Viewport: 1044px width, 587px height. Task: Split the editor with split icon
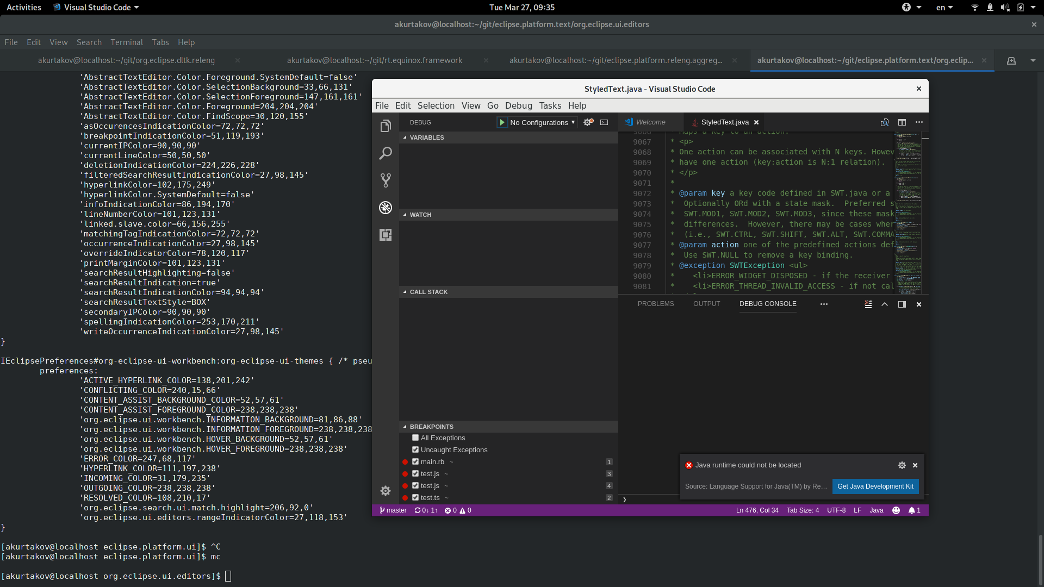902,122
